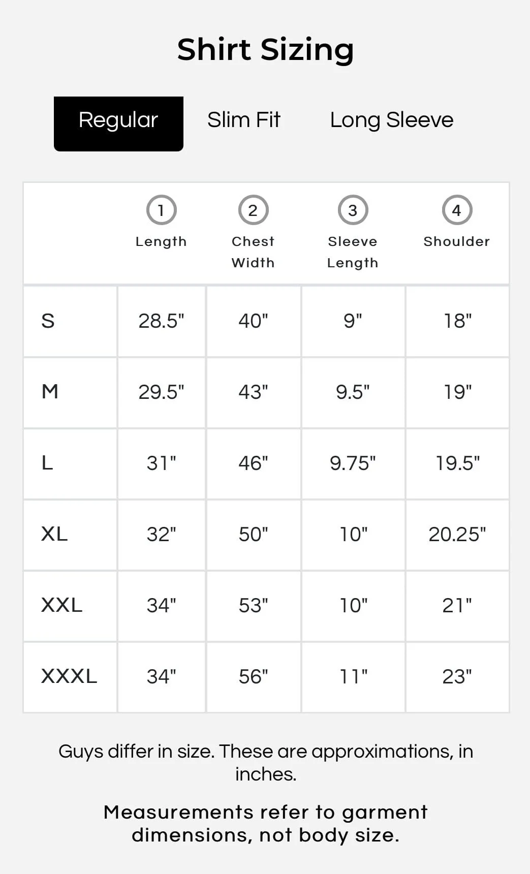This screenshot has width=530, height=874.
Task: Click the 9.75 sleeve length value
Action: [353, 463]
